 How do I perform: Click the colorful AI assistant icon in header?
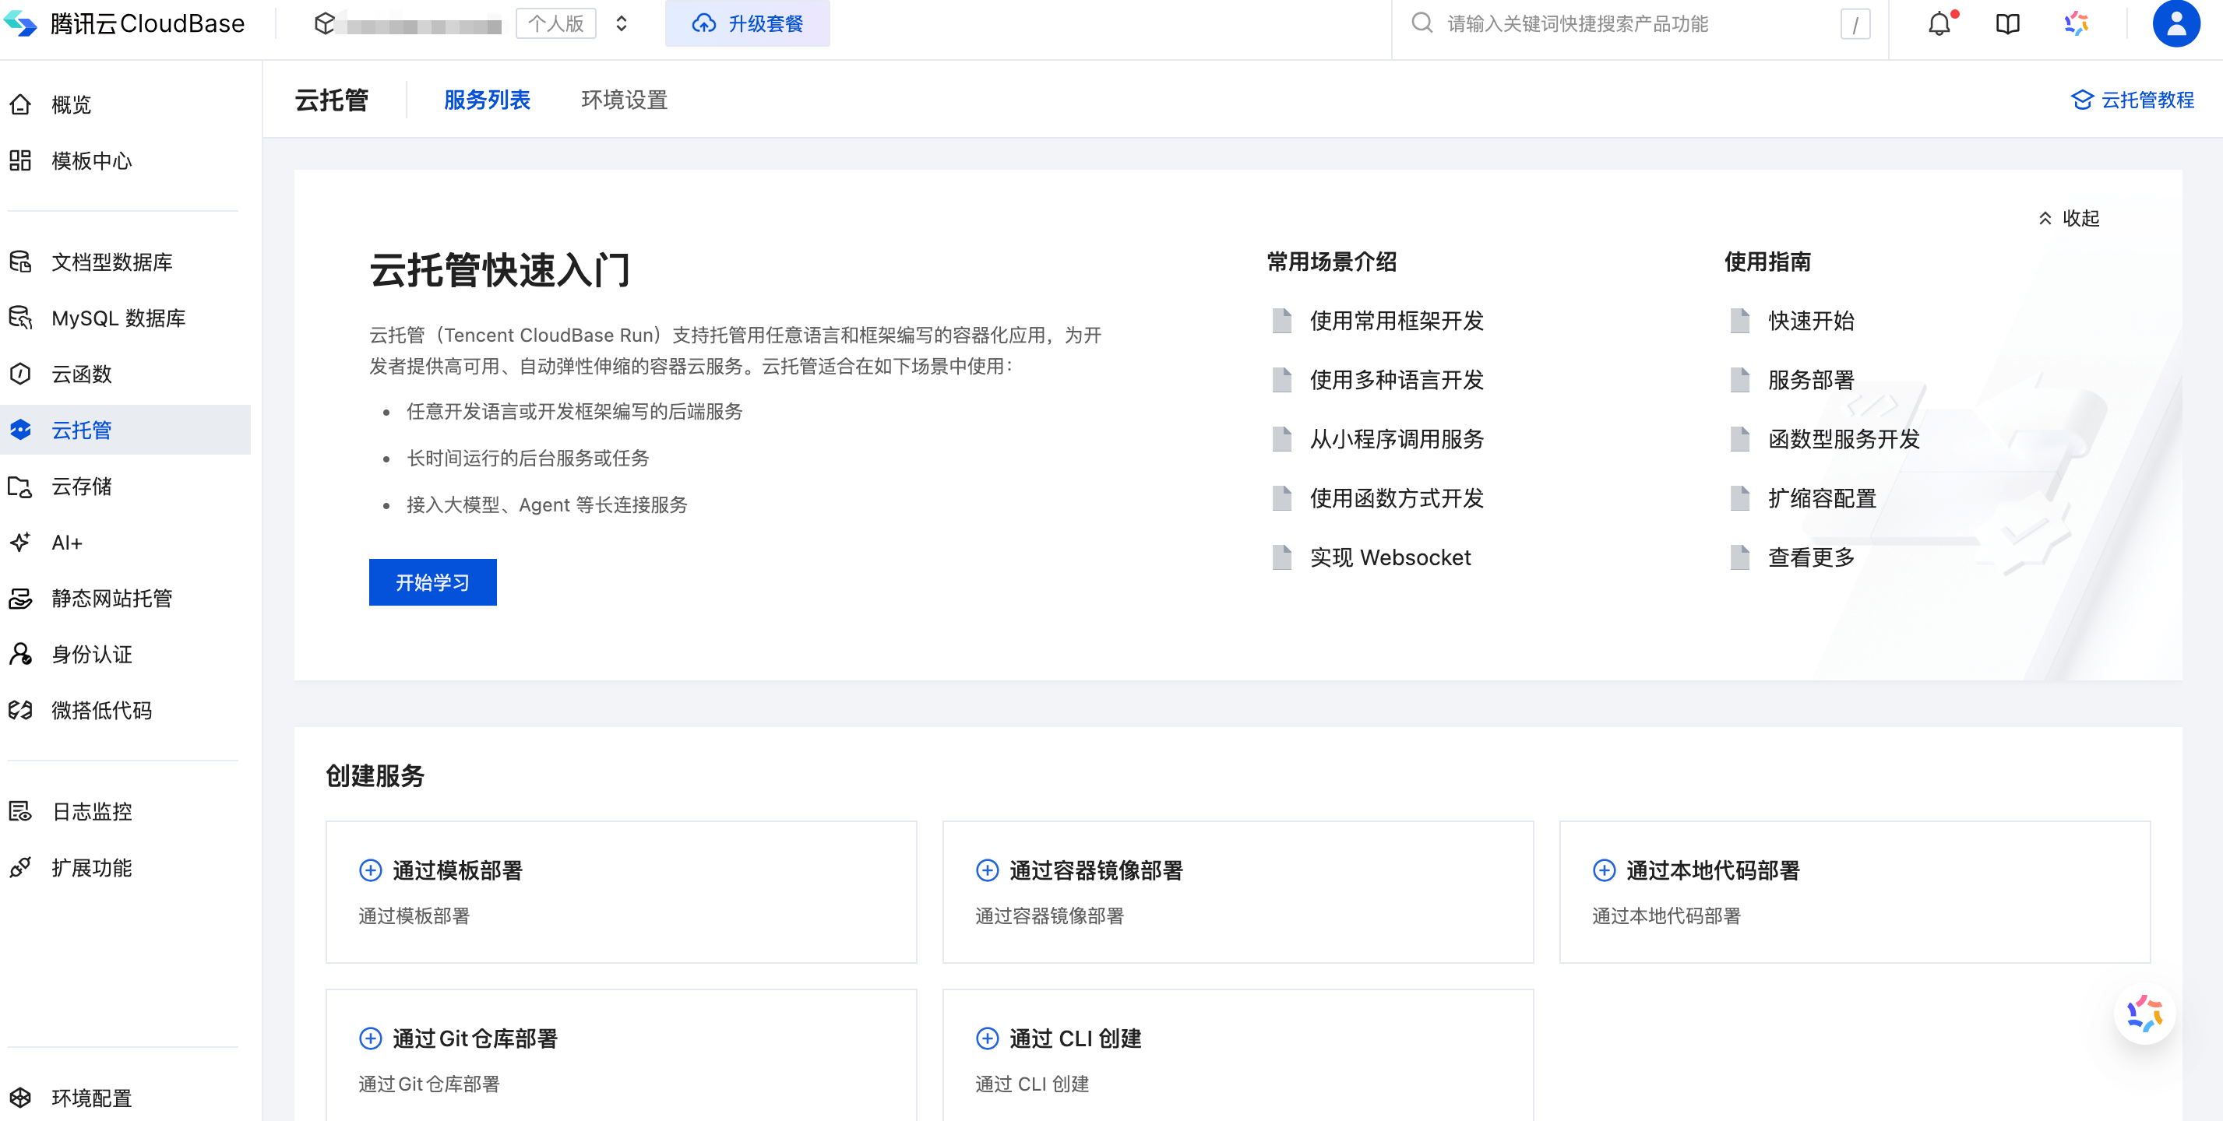coord(2076,24)
